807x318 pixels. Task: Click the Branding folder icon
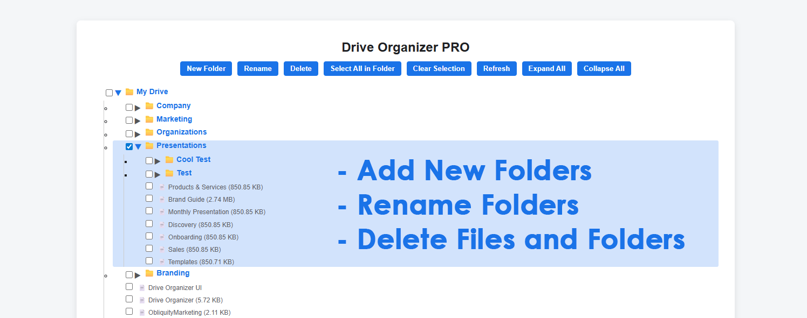click(x=149, y=273)
